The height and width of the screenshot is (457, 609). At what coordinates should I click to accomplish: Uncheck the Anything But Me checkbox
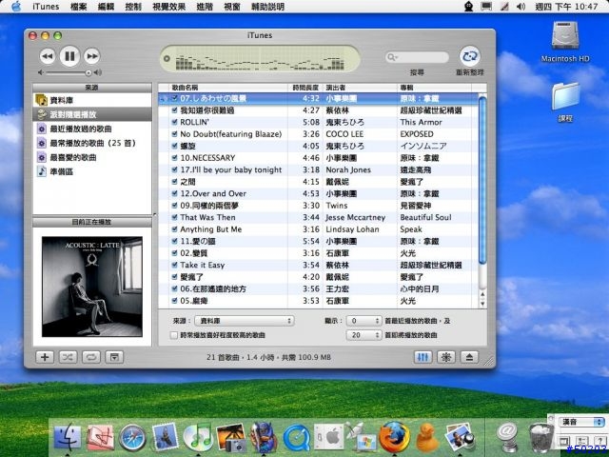click(175, 229)
